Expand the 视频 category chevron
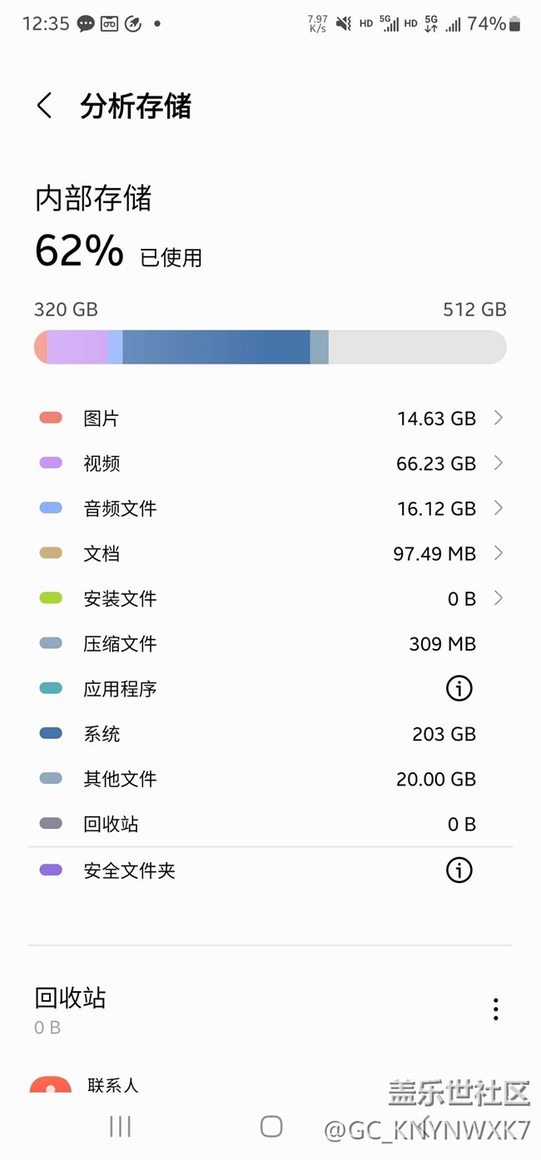 pos(498,463)
